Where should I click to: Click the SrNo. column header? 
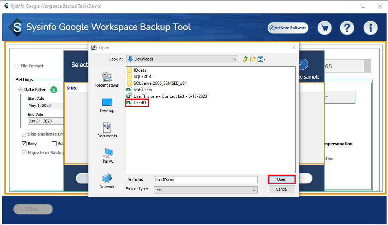point(72,88)
